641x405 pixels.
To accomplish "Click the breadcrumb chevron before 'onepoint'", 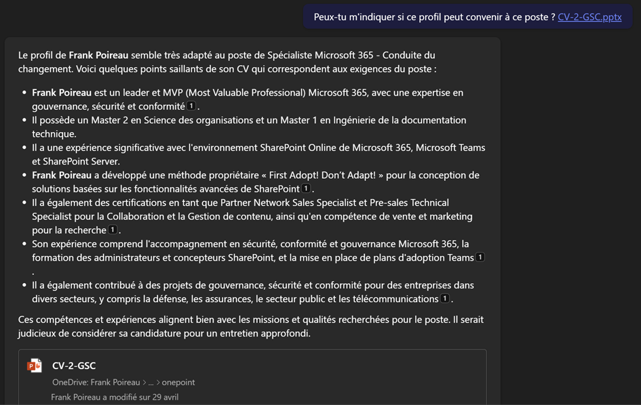I will click(x=157, y=382).
